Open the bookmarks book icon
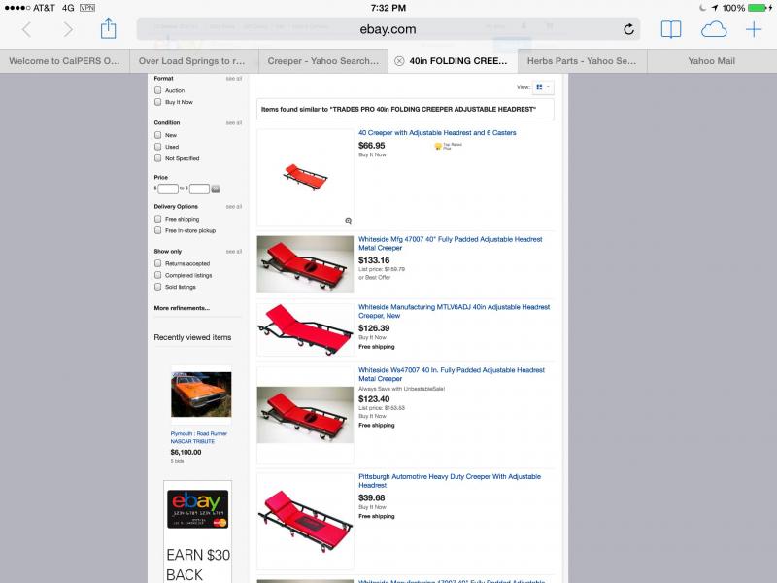The image size is (777, 583). pyautogui.click(x=671, y=29)
